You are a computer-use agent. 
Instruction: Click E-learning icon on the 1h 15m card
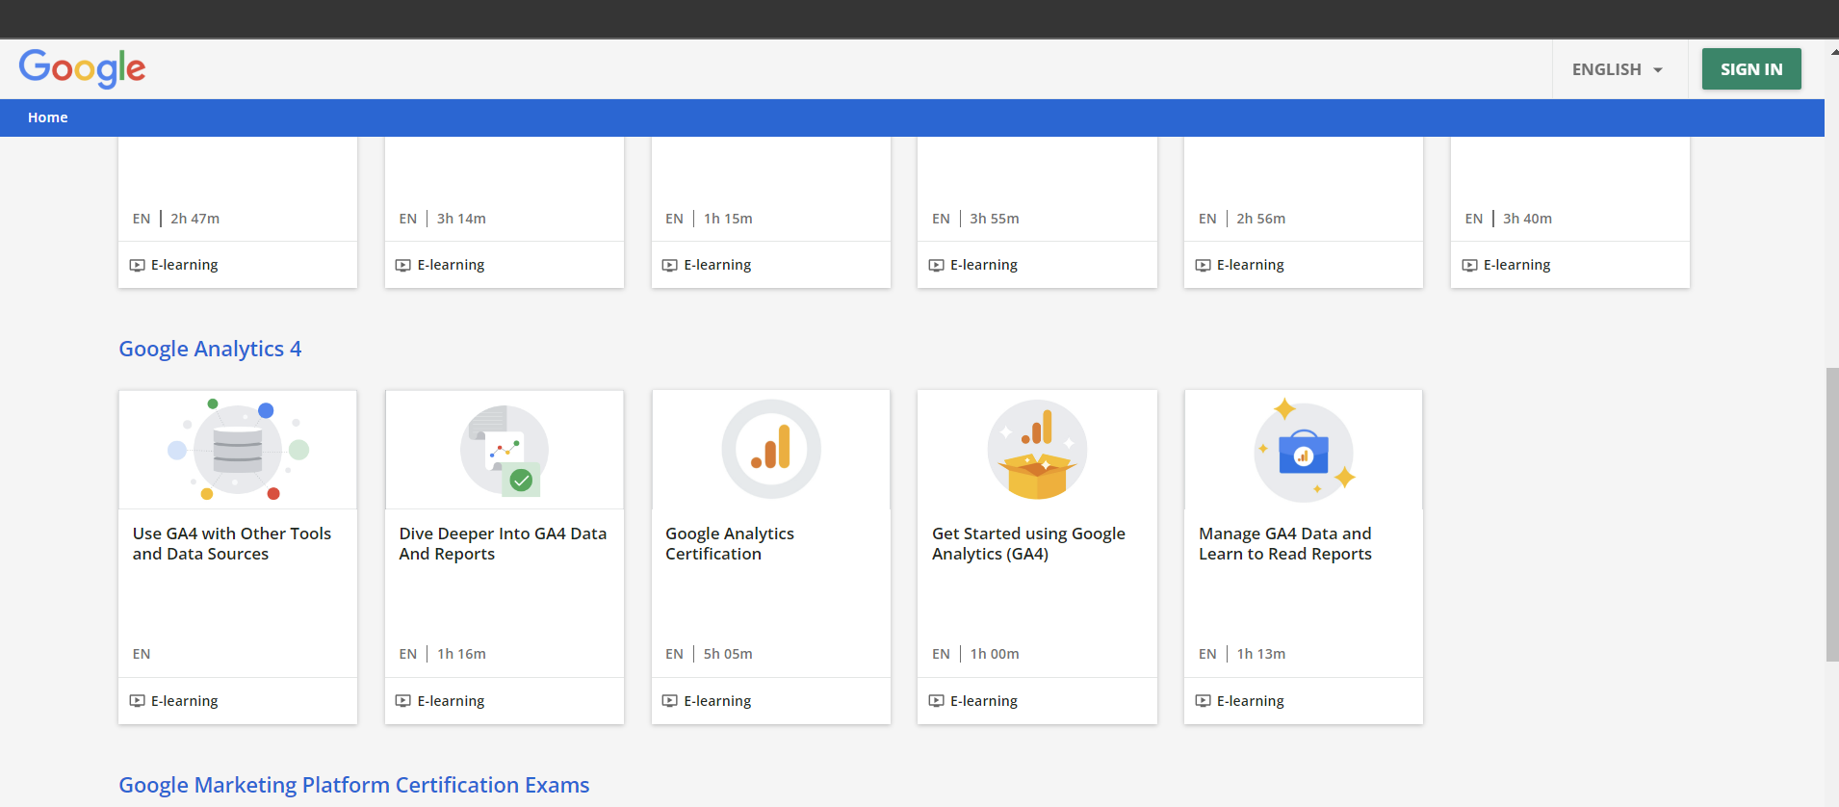[670, 265]
